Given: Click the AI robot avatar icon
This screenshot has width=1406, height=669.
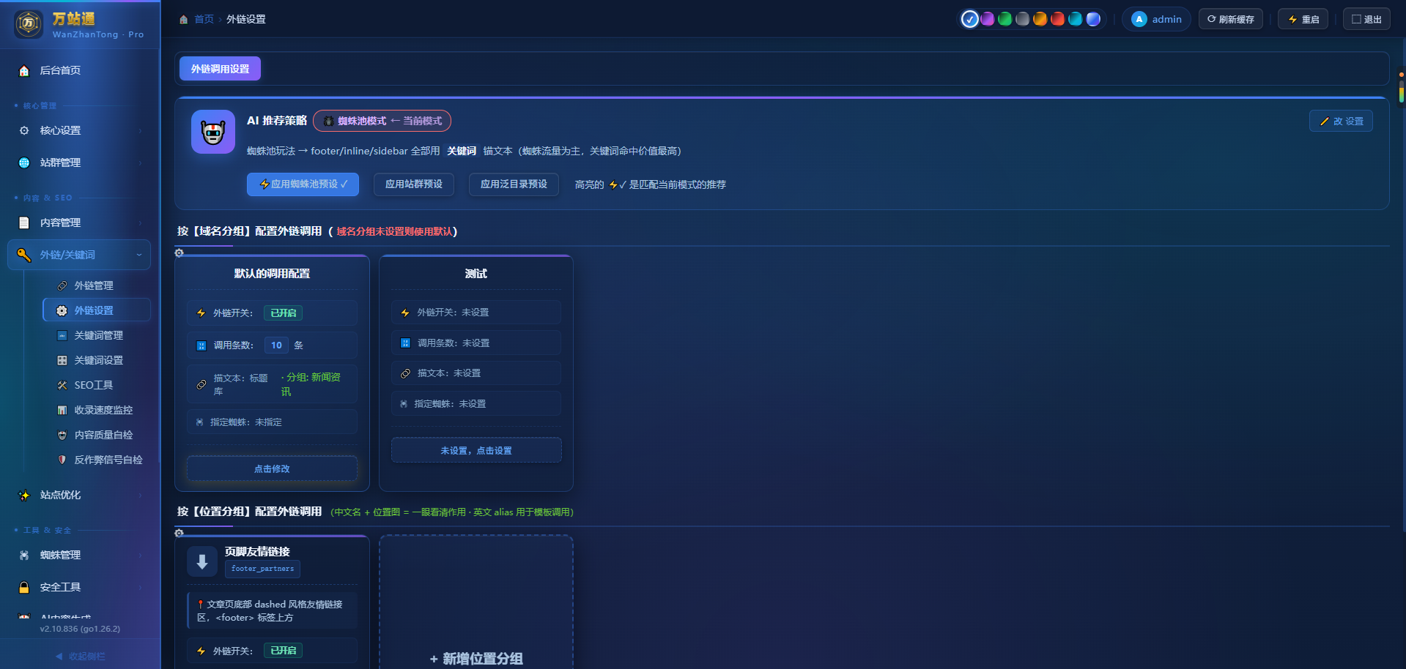Looking at the screenshot, I should 213,132.
